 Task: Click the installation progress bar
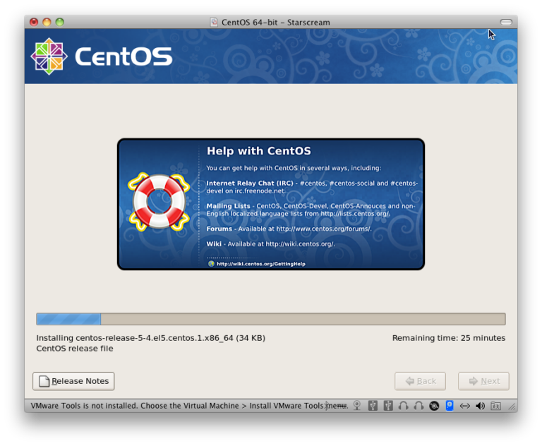(x=270, y=319)
